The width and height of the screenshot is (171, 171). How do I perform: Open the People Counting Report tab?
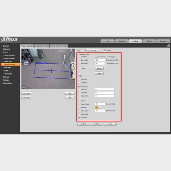[59, 46]
